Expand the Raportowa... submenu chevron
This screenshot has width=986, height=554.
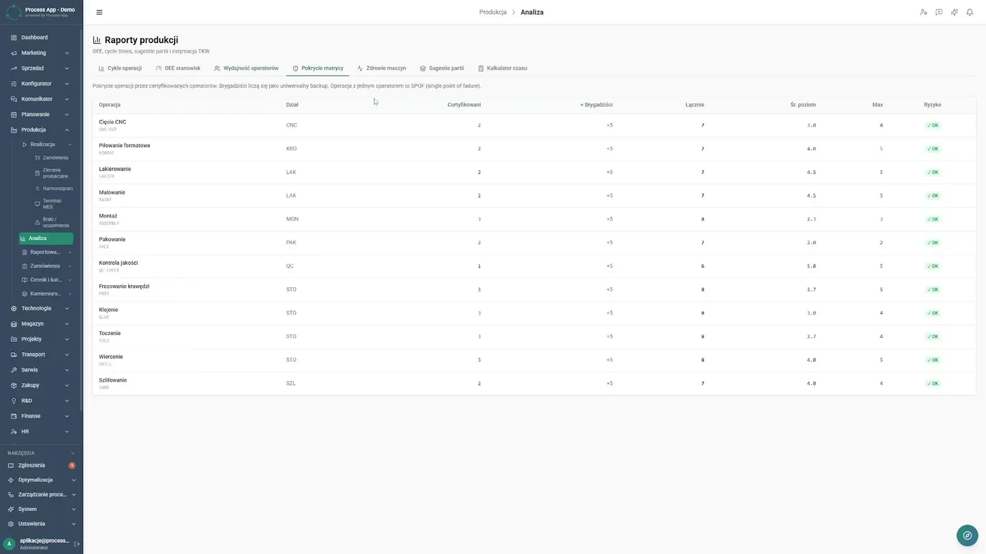(x=70, y=252)
